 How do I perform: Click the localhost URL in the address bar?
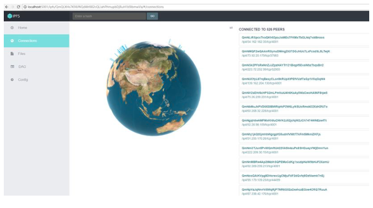coord(96,7)
